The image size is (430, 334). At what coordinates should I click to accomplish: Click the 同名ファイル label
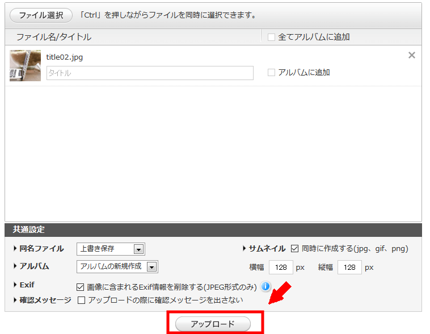click(x=41, y=249)
